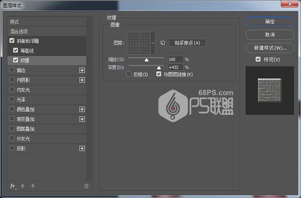Click the 确定 OK button
This screenshot has height=198, width=301.
coord(270,22)
